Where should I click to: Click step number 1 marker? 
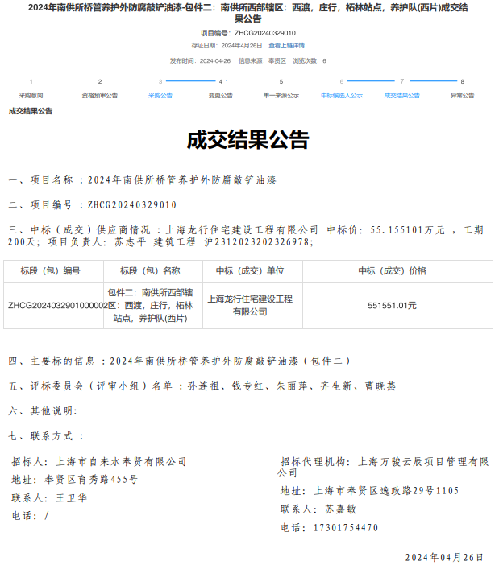coord(31,81)
